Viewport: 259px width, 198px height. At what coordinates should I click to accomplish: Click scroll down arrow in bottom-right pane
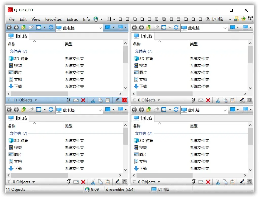(x=250, y=170)
